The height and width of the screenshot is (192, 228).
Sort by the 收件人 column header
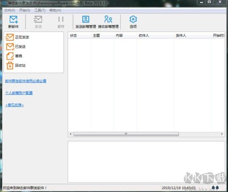pos(155,35)
